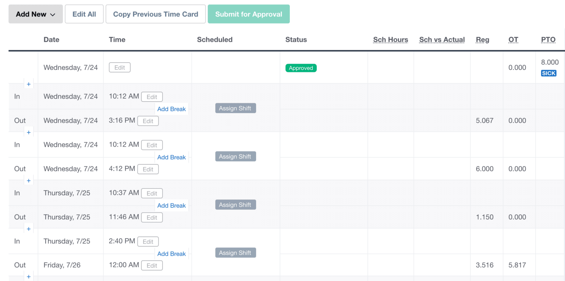
Task: Click the Edit All button
Action: tap(84, 14)
